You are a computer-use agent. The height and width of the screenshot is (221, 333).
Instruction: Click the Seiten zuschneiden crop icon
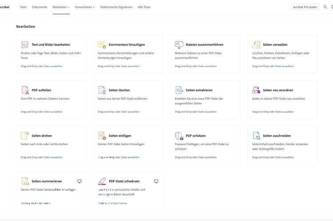coord(256,136)
